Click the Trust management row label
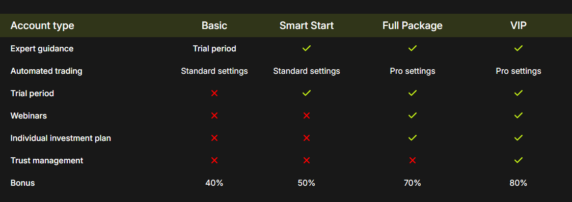Image resolution: width=572 pixels, height=202 pixels. click(x=47, y=160)
